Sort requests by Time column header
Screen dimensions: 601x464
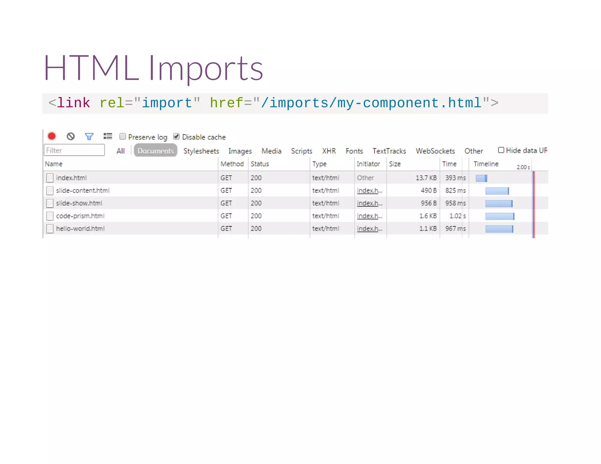(449, 164)
